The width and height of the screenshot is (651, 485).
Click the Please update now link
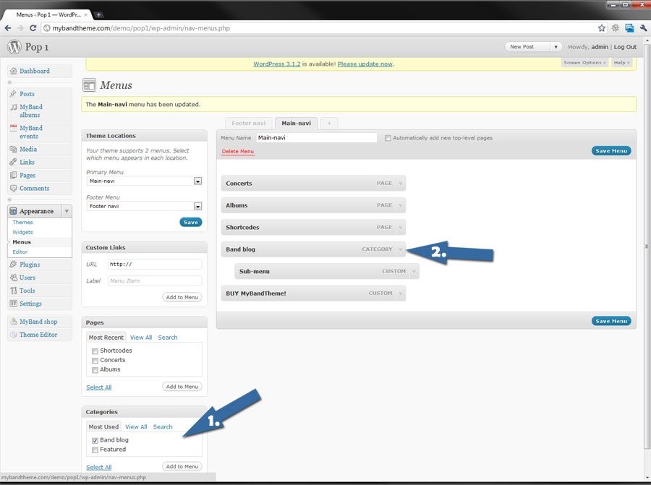[x=365, y=64]
